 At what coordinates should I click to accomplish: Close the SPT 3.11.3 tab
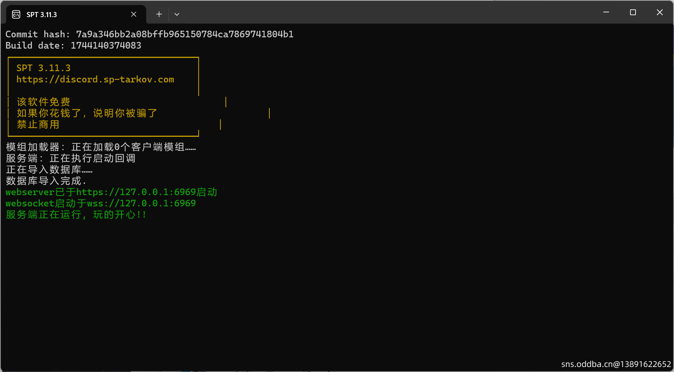point(134,14)
